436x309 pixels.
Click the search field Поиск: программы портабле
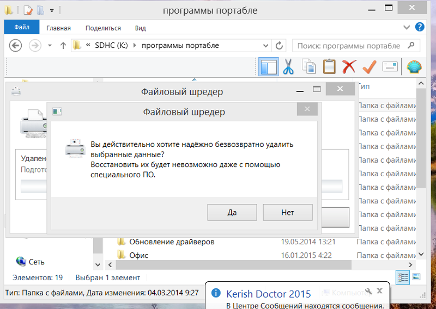[x=349, y=46]
